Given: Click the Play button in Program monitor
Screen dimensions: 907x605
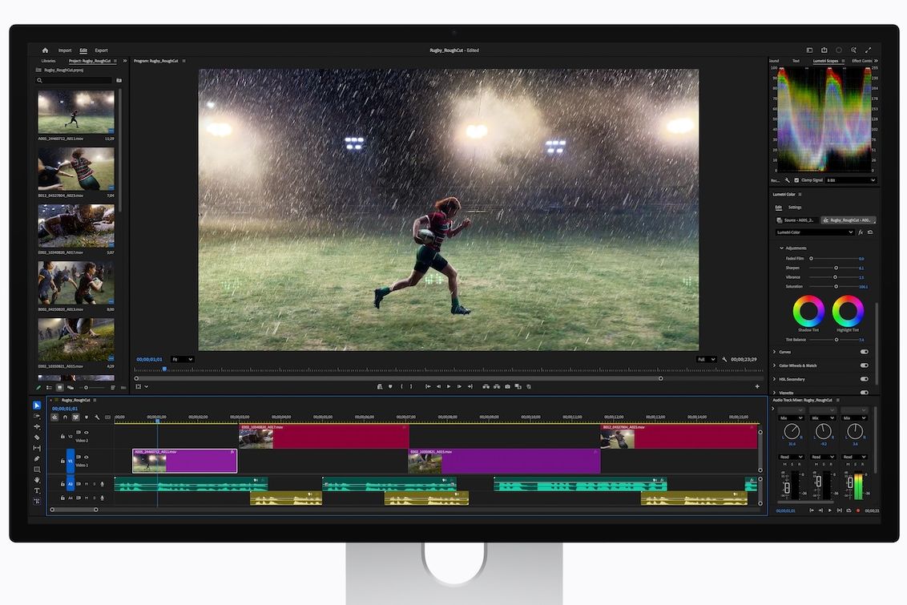Looking at the screenshot, I should tap(449, 386).
